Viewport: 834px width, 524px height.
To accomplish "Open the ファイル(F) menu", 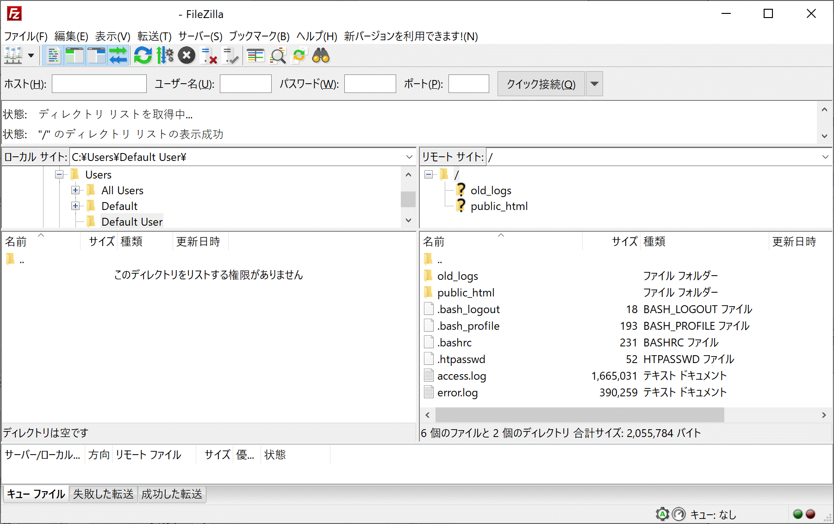I will [x=26, y=36].
